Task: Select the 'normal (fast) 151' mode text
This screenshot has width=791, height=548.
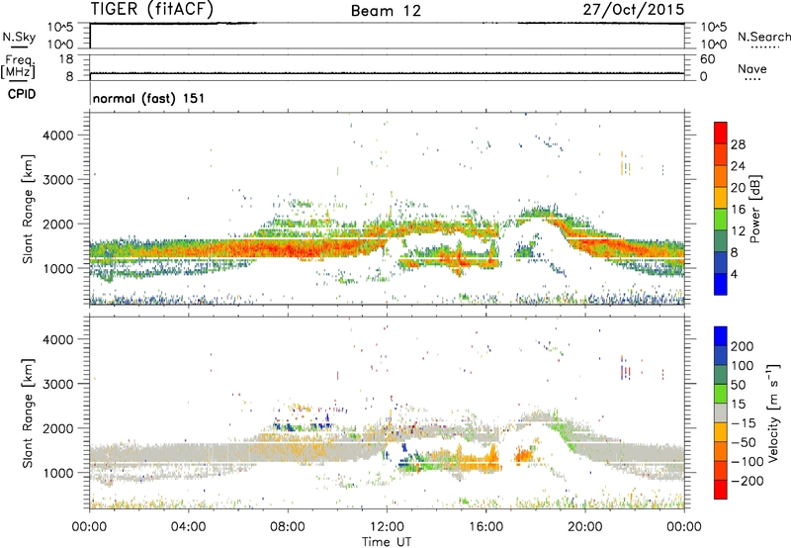Action: coord(149,98)
